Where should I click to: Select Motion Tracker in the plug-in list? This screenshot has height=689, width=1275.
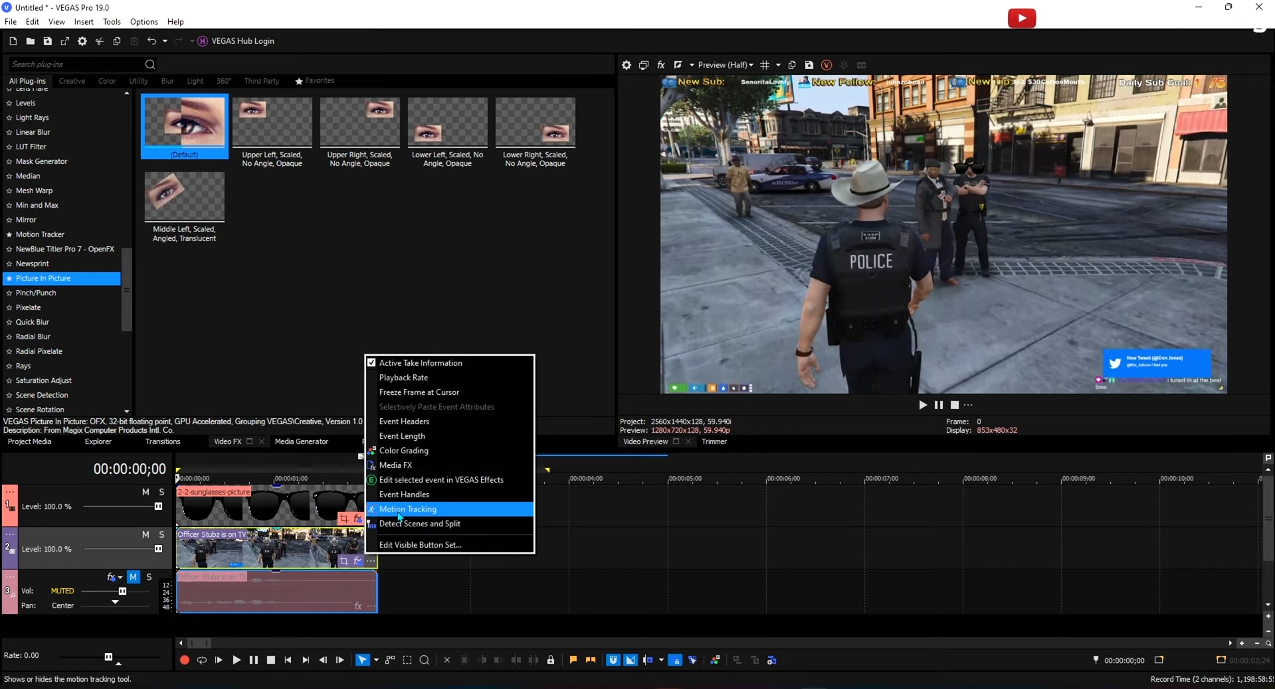click(x=40, y=234)
